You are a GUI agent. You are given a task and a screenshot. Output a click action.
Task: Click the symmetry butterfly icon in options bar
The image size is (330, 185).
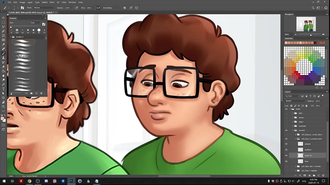(137, 8)
